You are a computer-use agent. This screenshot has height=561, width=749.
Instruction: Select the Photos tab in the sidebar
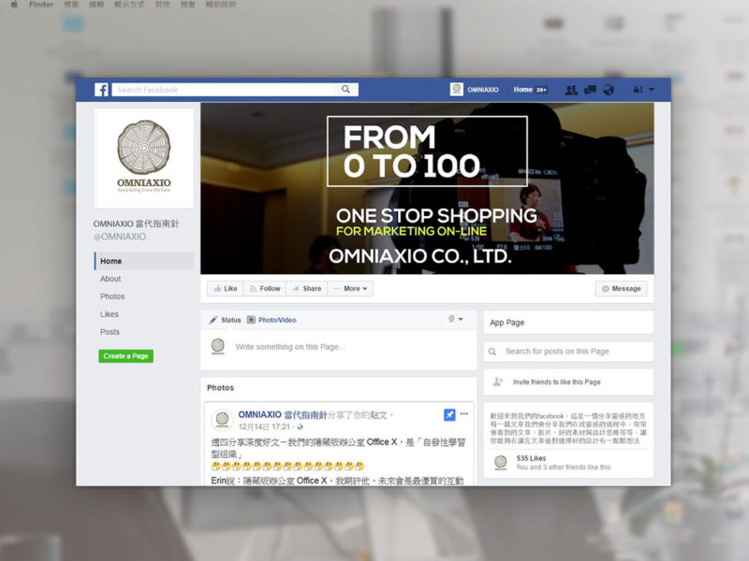coord(112,296)
